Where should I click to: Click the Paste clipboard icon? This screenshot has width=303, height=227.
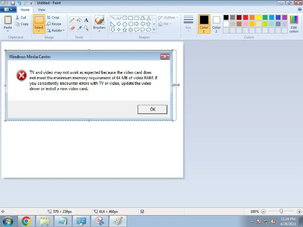8,20
